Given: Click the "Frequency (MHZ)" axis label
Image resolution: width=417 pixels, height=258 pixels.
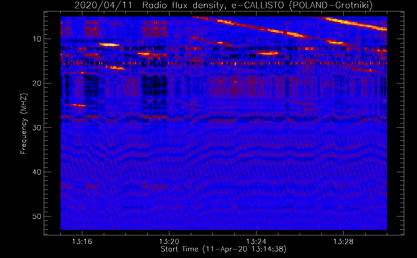Looking at the screenshot, I should click(x=23, y=124).
